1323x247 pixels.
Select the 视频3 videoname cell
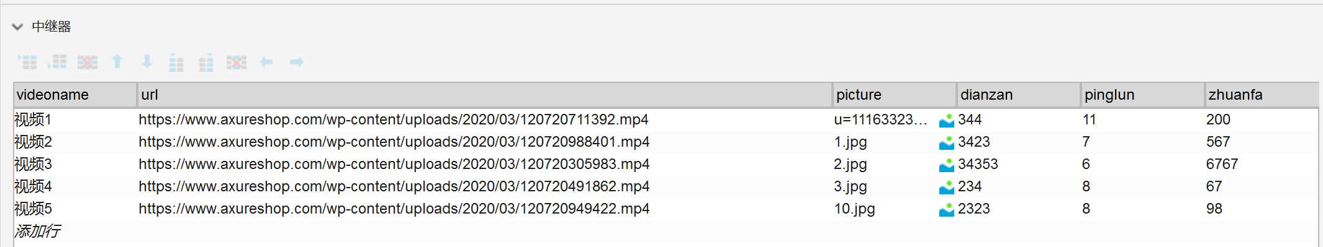pos(75,164)
